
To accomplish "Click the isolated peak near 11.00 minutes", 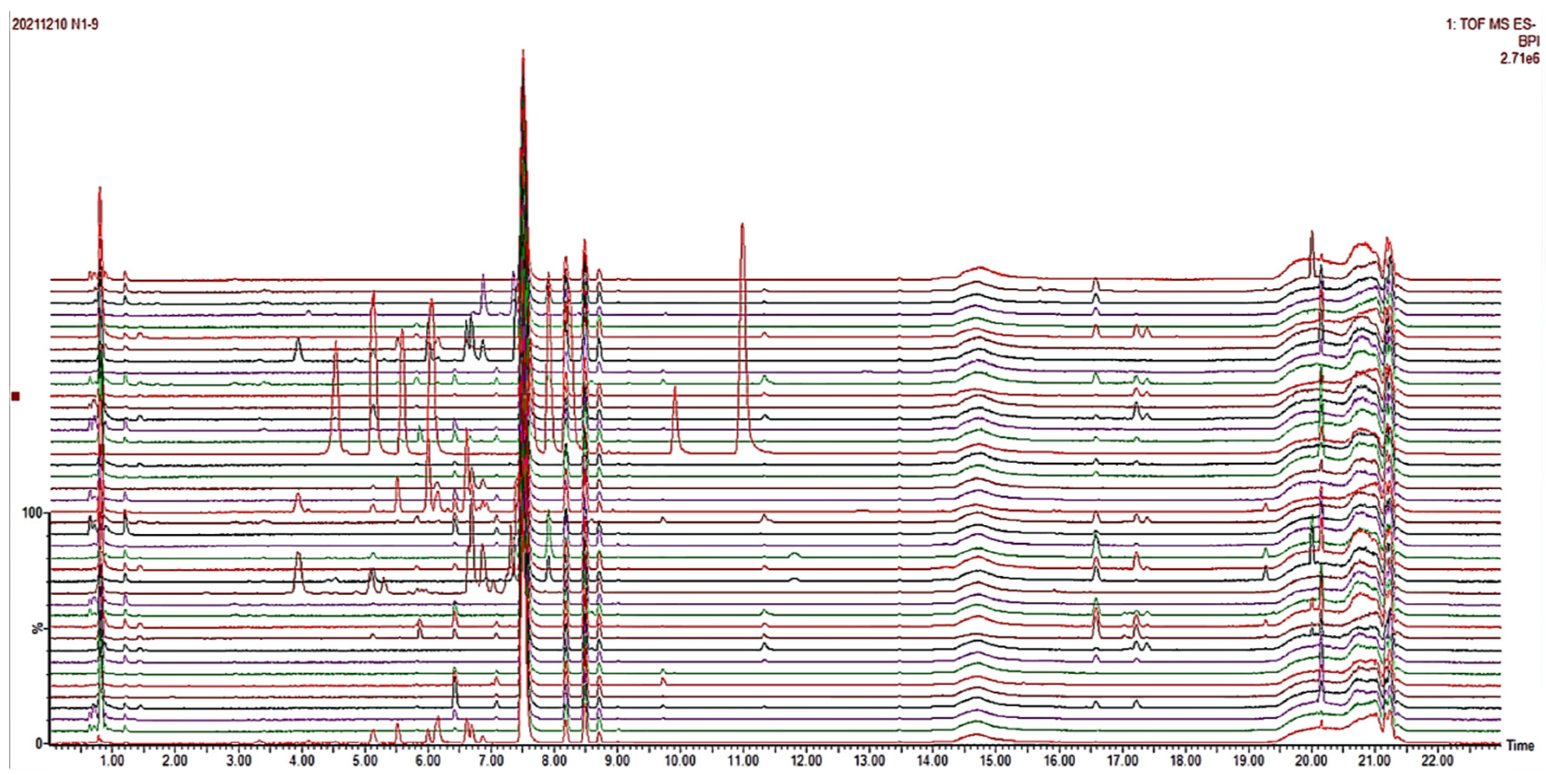I will [742, 252].
